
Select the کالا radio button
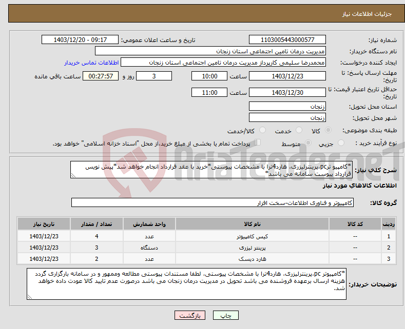[328, 130]
